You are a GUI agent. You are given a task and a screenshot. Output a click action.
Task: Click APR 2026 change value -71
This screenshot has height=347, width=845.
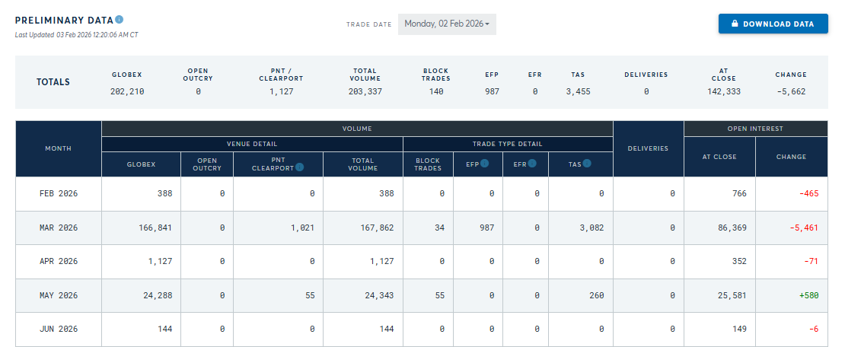pos(812,261)
